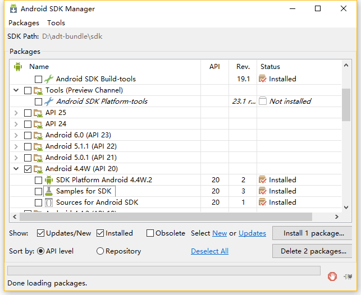This screenshot has height=295, width=361.
Task: Click the vertical scrollbar thumb in packages list
Action: (x=346, y=104)
